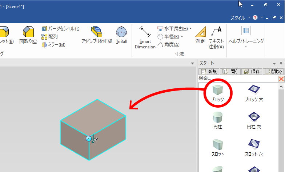Screen dimensions: 285x172
Task: Clear the catalog search with red X
Action: tap(281, 79)
